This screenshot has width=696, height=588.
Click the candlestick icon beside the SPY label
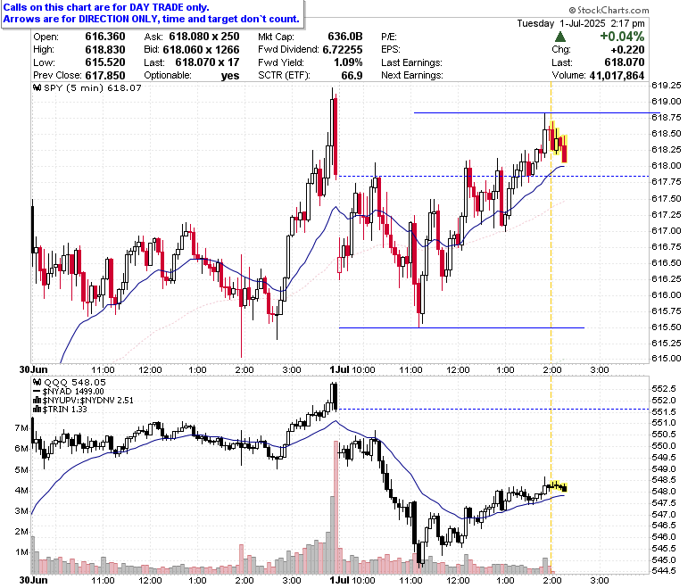point(37,87)
